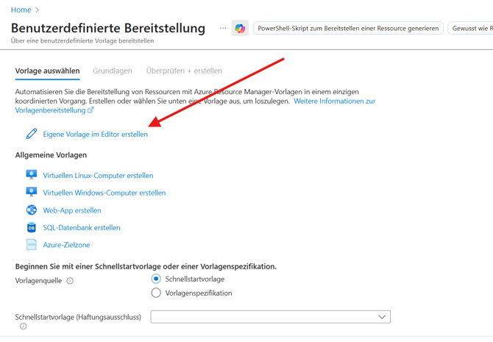Click the Web-App globe icon
This screenshot has width=493, height=342.
click(x=31, y=210)
